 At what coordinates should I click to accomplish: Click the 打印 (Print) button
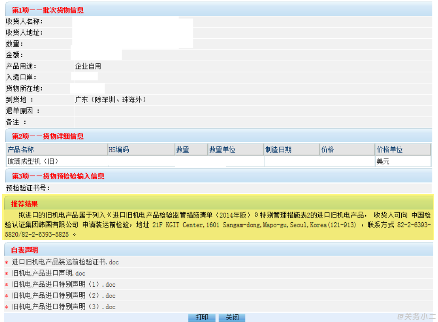[202, 317]
